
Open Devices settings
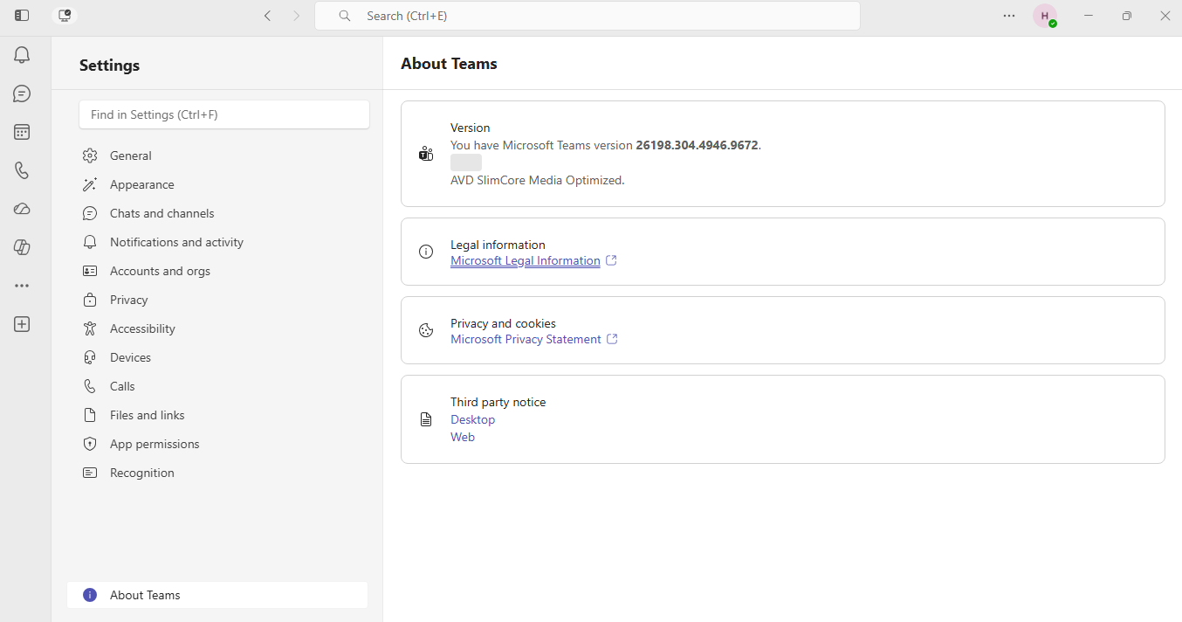click(x=218, y=357)
